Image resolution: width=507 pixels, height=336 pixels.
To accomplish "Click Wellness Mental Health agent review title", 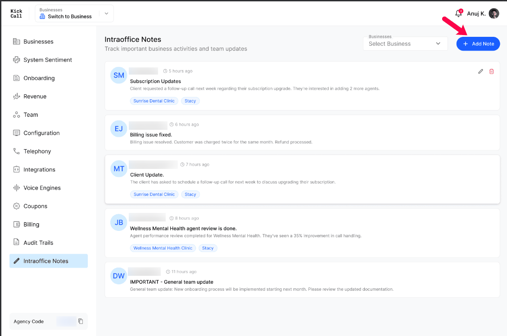I will tap(183, 228).
